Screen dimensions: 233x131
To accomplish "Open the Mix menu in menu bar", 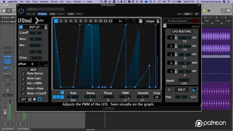I will click(x=62, y=1).
